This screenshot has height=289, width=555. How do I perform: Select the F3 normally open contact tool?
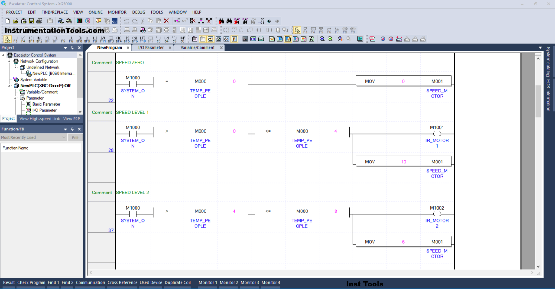click(15, 39)
